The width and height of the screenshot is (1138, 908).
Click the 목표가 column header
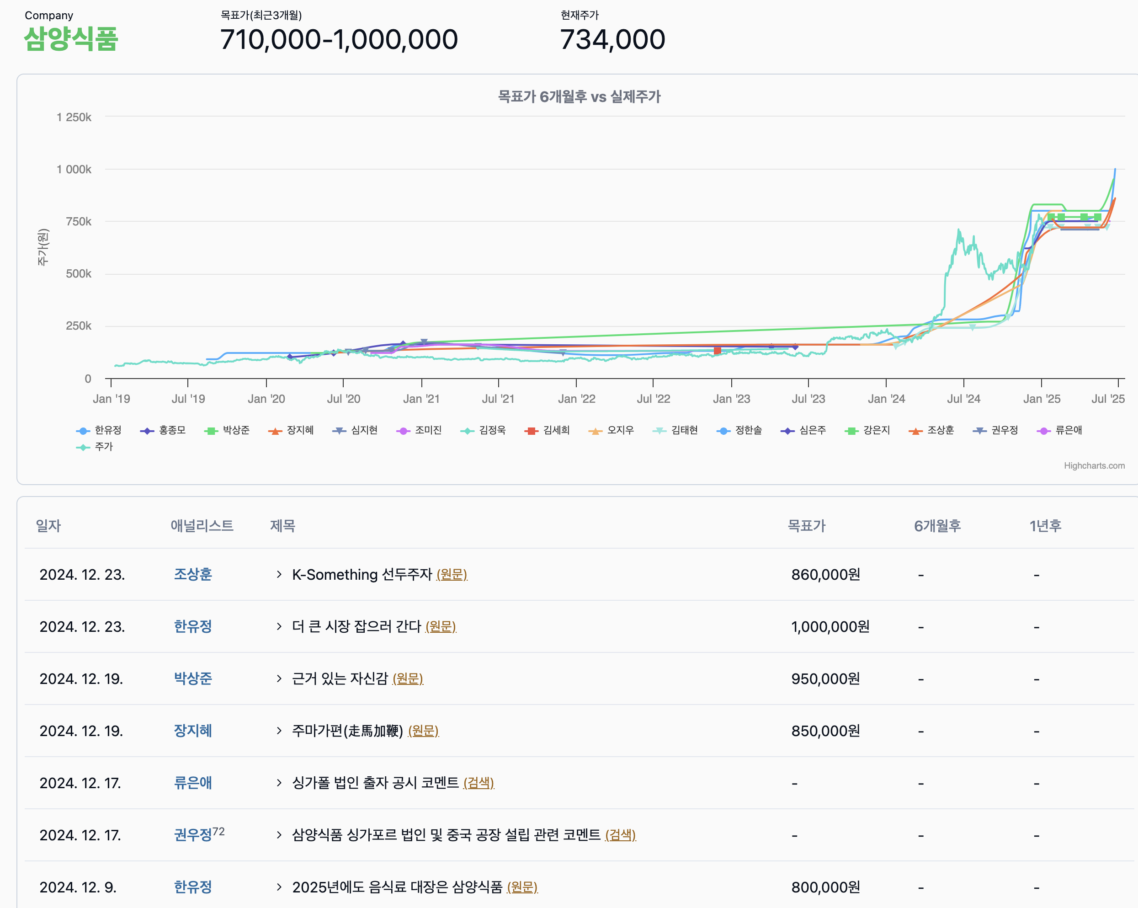[x=807, y=526]
